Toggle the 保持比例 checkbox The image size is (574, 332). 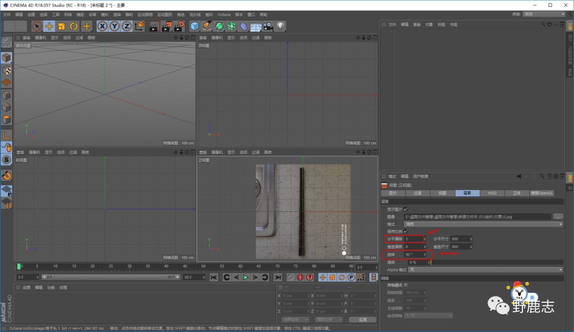pyautogui.click(x=406, y=231)
